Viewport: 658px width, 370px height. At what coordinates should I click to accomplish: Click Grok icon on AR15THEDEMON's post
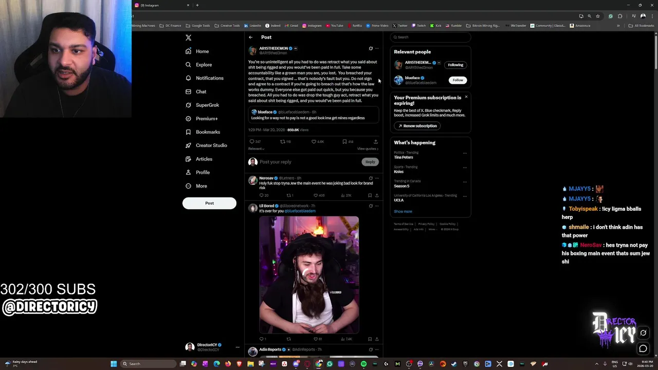(x=371, y=48)
